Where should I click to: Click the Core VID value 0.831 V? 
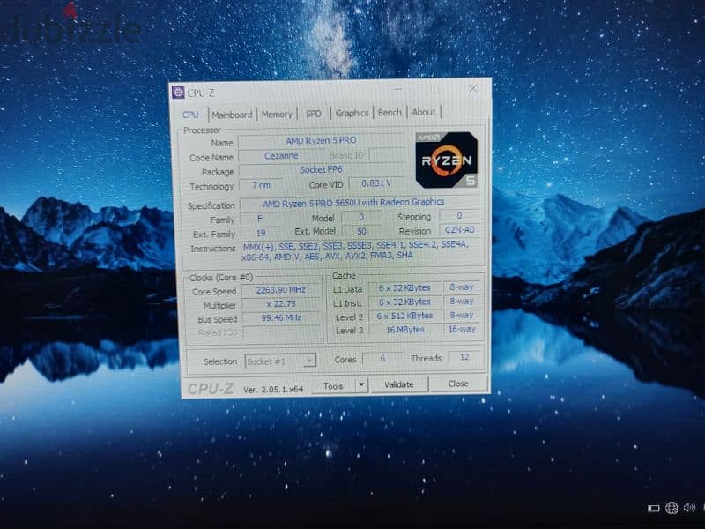[x=376, y=183]
